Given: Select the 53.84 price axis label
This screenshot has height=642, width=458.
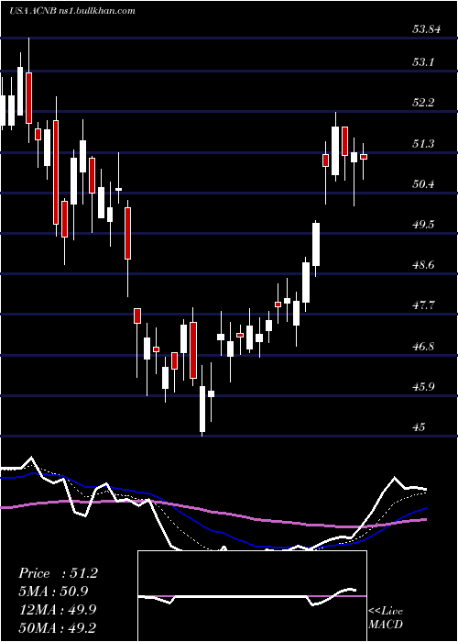Looking at the screenshot, I should tap(427, 29).
